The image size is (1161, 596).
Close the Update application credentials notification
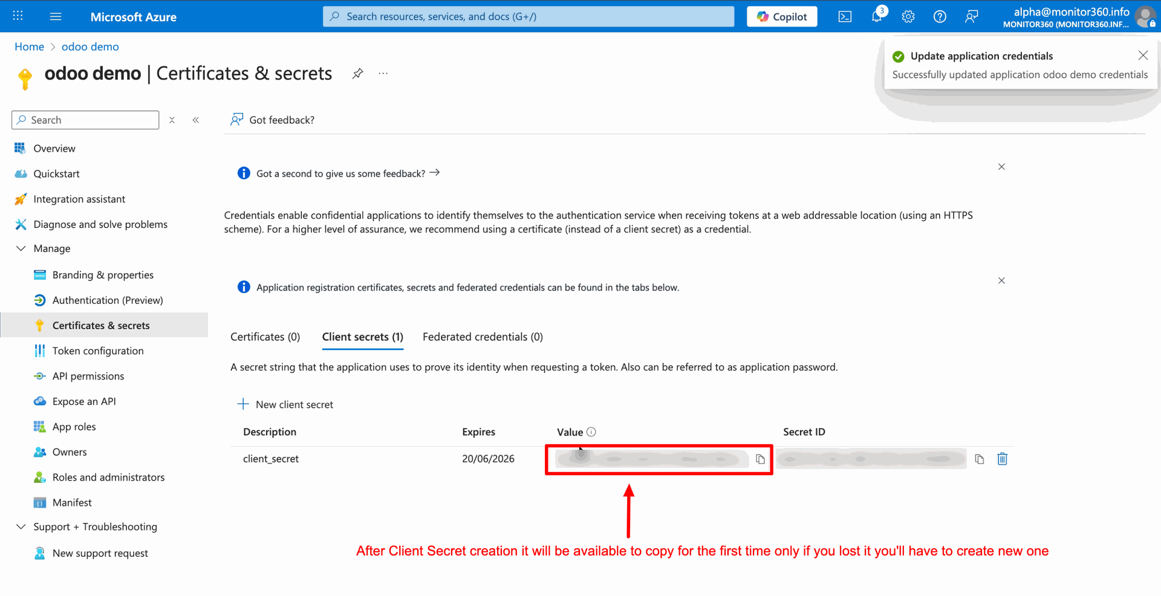(x=1143, y=56)
